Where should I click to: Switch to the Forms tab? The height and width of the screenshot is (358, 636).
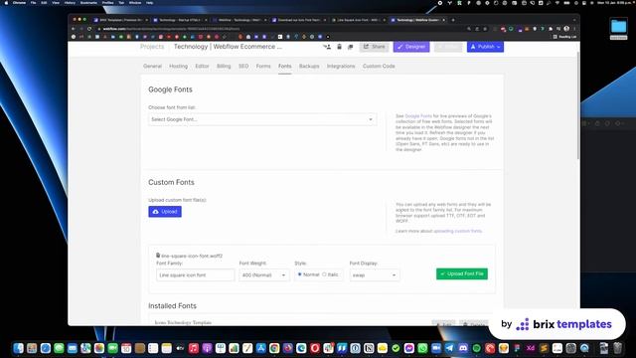263,66
